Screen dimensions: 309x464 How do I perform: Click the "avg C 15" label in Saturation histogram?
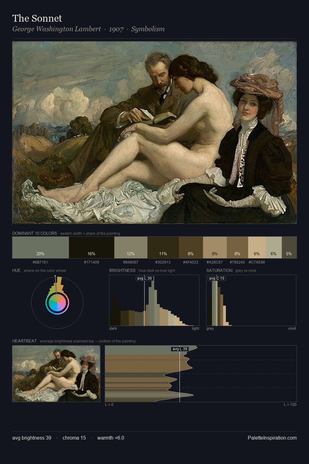tap(217, 278)
